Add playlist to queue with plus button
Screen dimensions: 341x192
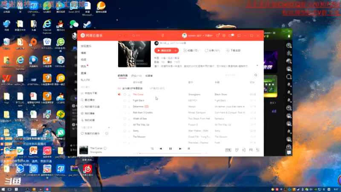click(176, 50)
